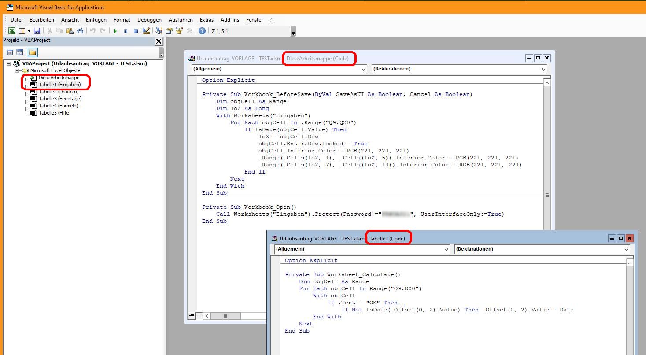
Task: Open the Project panel toolbar options arrow
Action: [161, 54]
